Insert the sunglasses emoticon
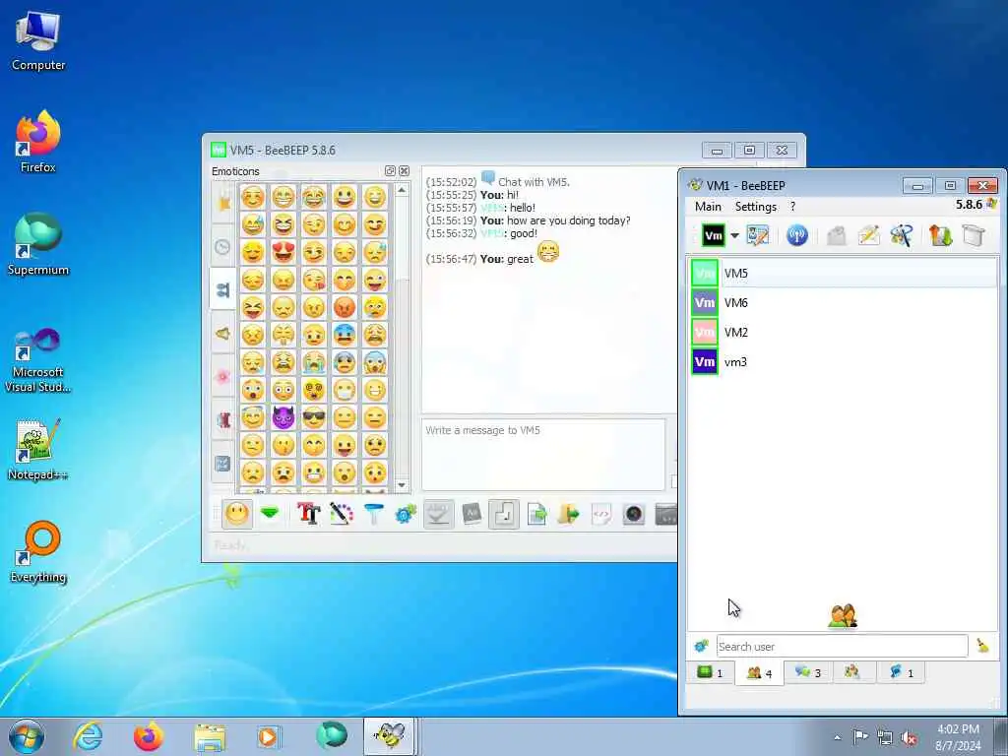1008x756 pixels. click(x=314, y=417)
